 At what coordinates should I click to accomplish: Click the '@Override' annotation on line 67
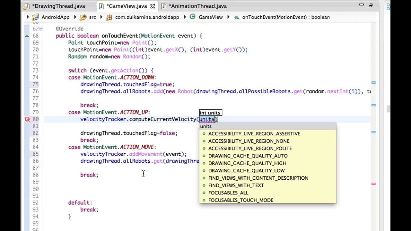(x=70, y=29)
